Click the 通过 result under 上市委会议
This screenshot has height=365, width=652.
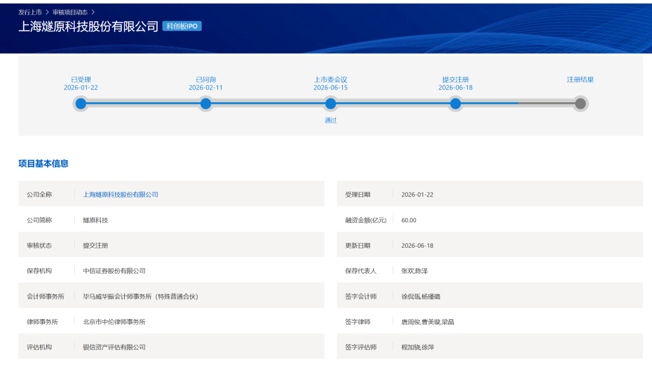pyautogui.click(x=331, y=120)
